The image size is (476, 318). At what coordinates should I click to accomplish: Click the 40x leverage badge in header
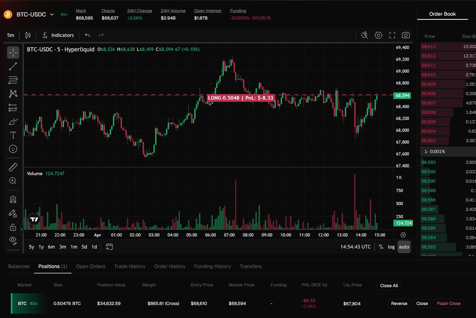tap(63, 15)
